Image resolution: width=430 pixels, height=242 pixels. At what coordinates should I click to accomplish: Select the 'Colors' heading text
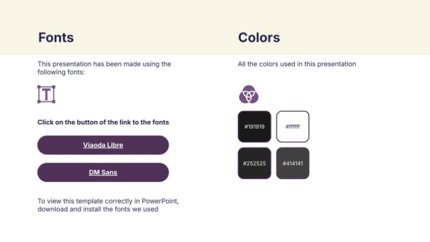[259, 38]
